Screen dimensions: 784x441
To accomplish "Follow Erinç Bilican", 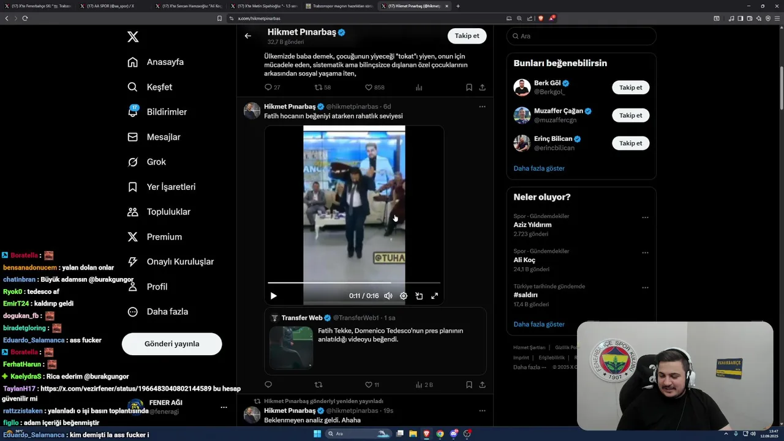I will click(630, 143).
